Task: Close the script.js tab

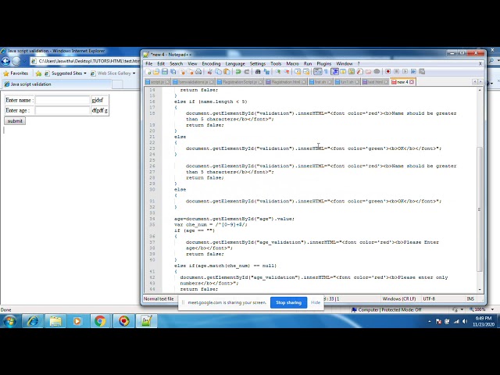Action: coord(168,82)
